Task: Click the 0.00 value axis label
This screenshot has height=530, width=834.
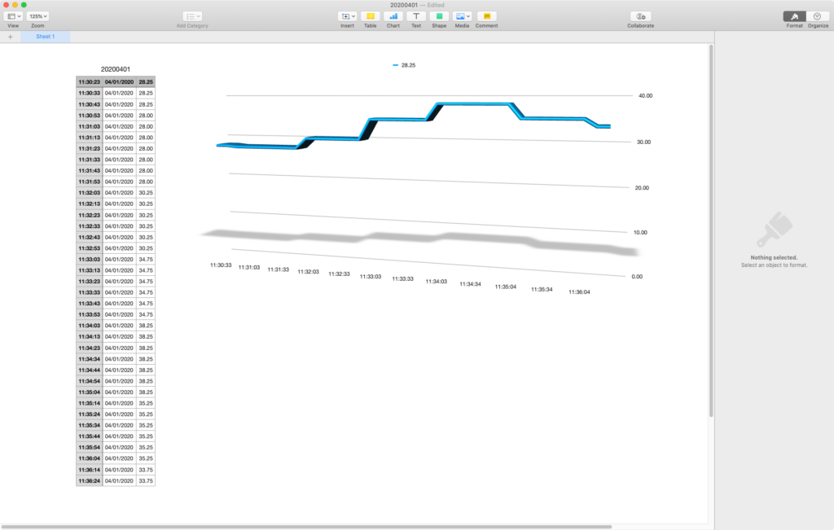Action: pos(637,277)
